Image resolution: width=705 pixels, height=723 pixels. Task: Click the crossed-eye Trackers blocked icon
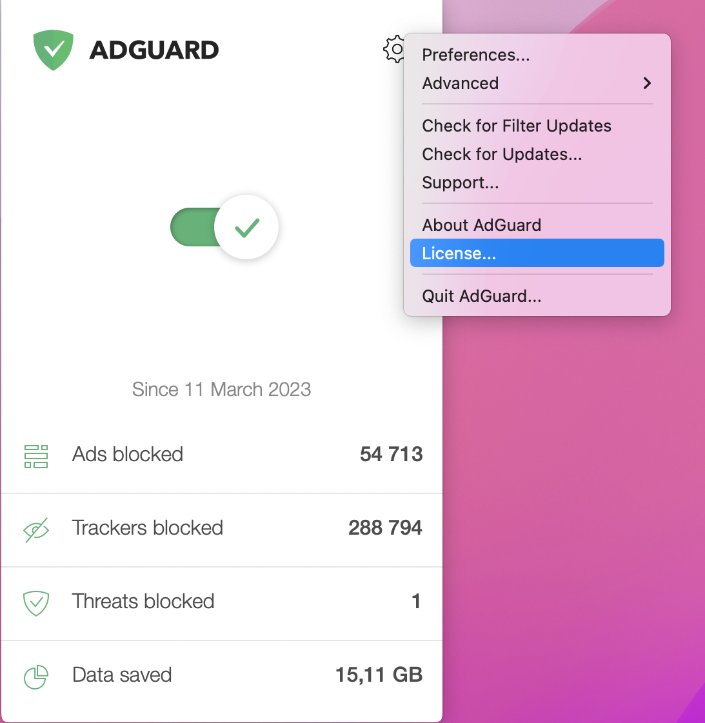point(36,530)
